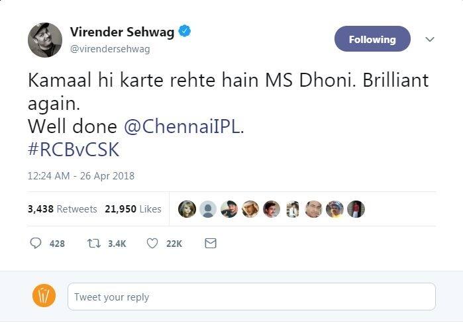Click the orange profile avatar beside reply box
This screenshot has height=325, width=463.
pos(44,296)
